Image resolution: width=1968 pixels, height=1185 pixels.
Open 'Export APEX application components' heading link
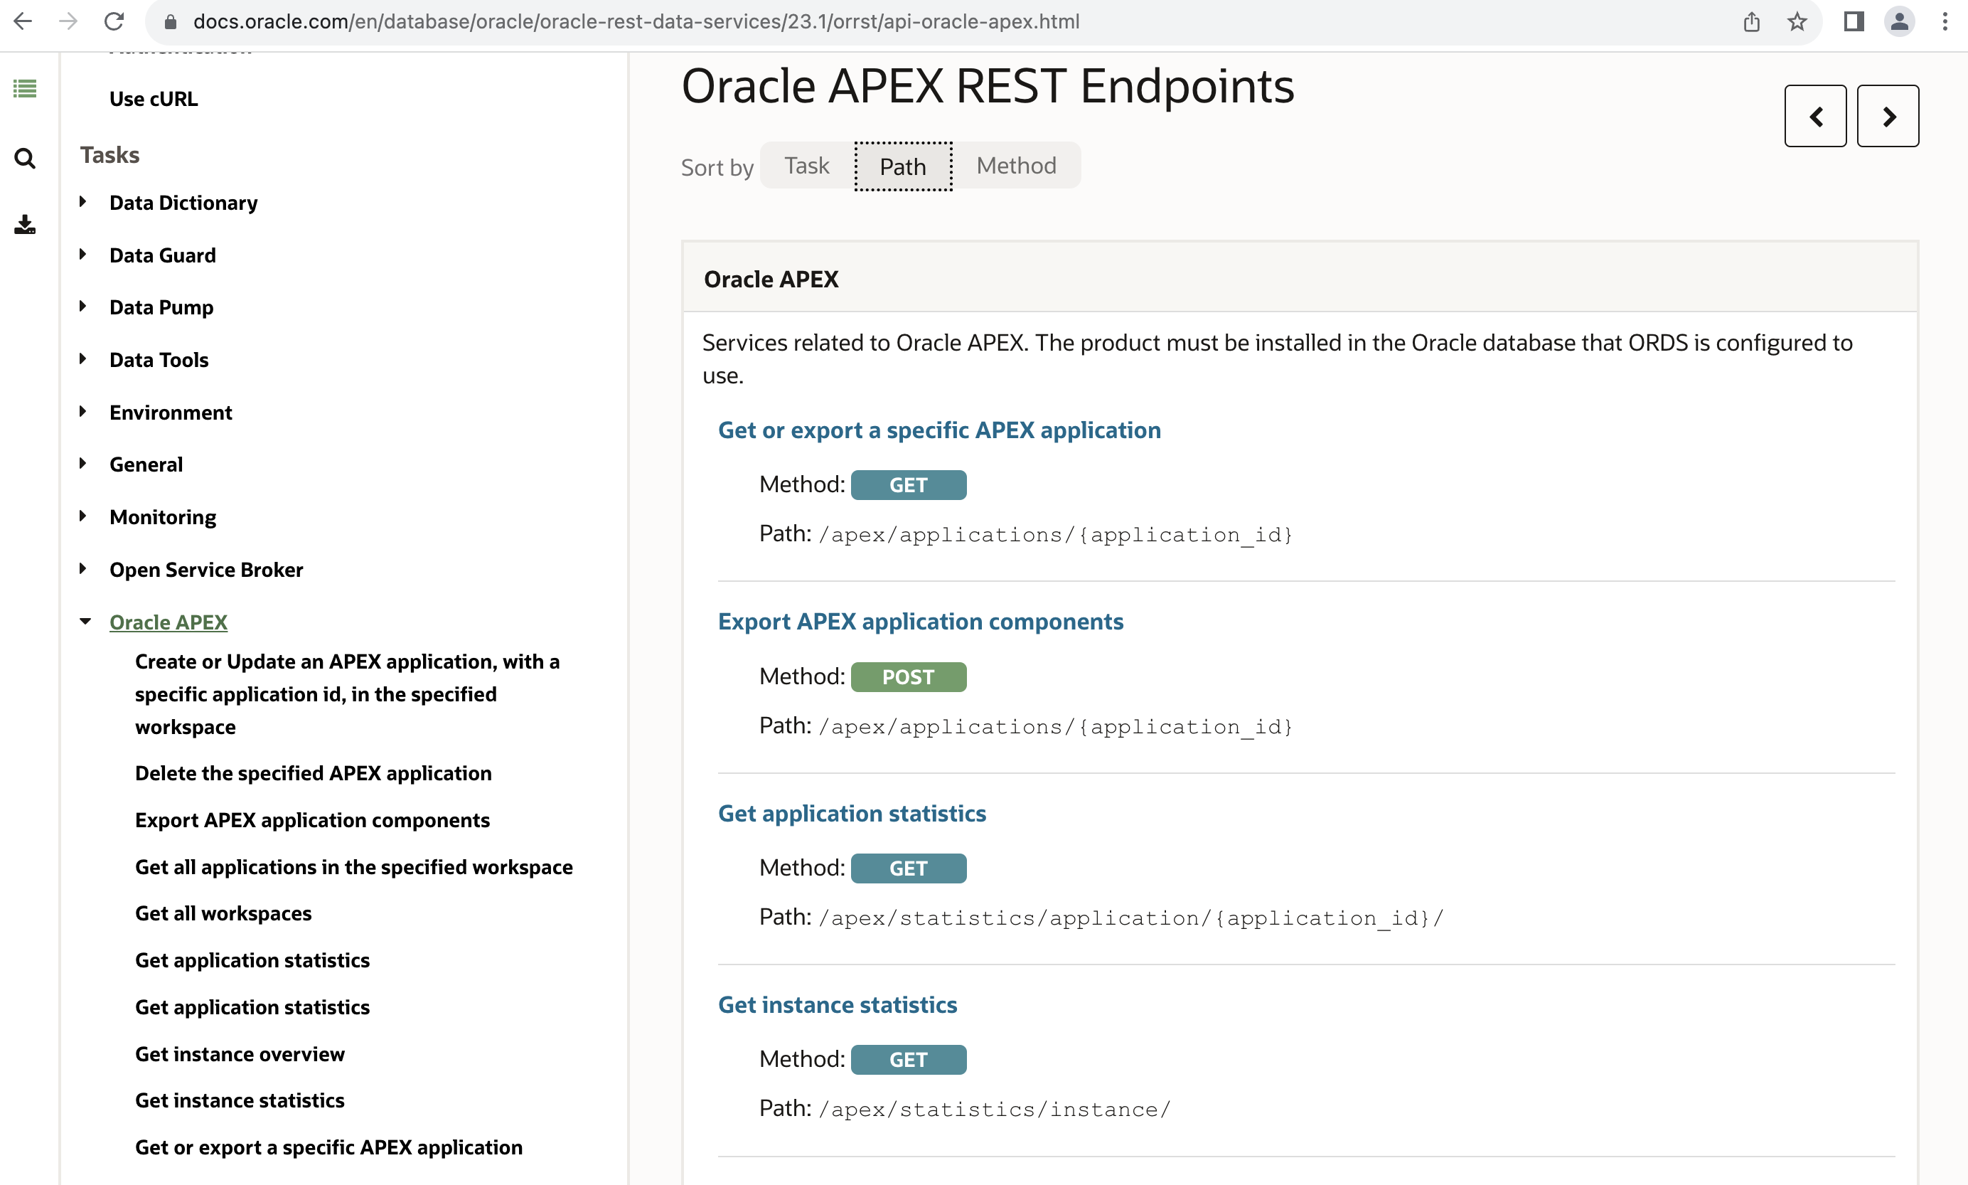tap(920, 621)
